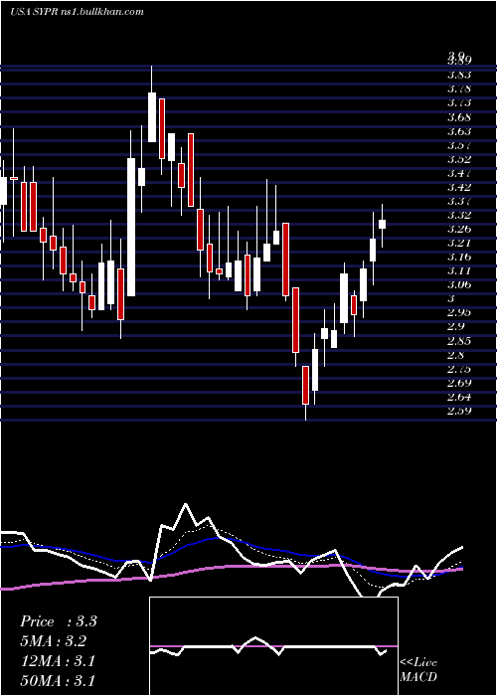The width and height of the screenshot is (497, 696).
Task: Click the 2.75 price axis label
Action: point(459,369)
